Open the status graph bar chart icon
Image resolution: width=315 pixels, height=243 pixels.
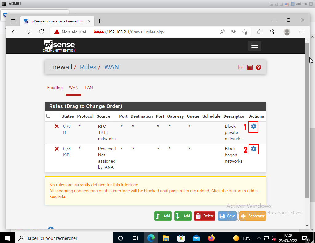[x=241, y=67]
